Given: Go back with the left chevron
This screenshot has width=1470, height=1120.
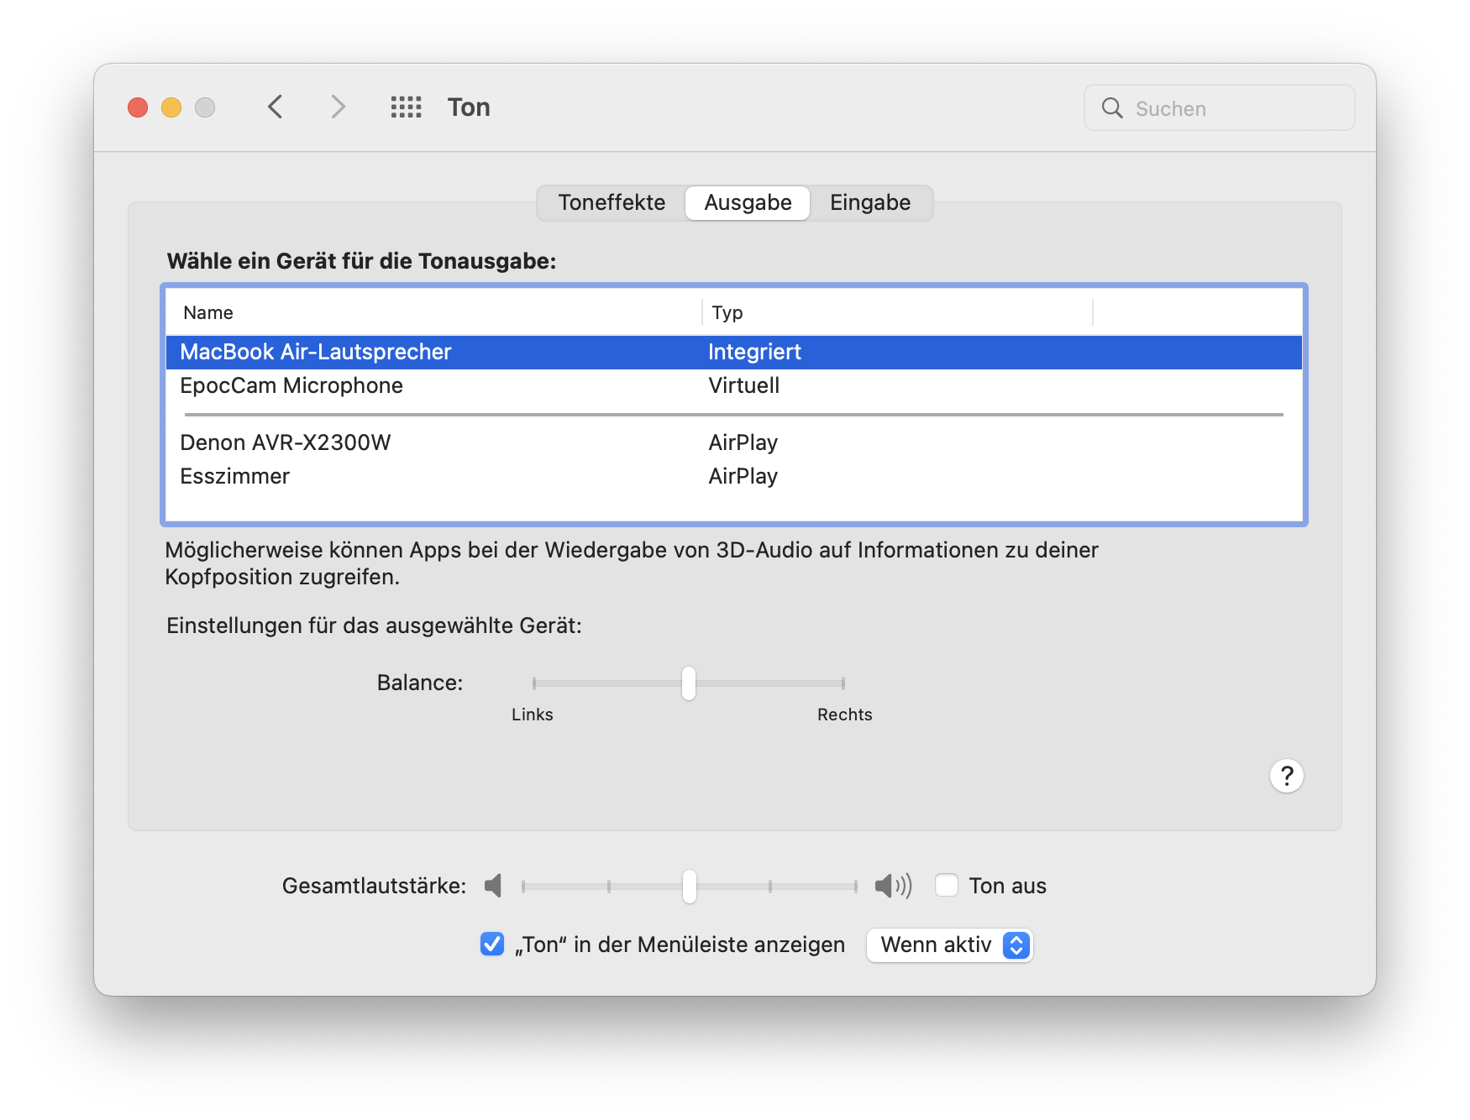Looking at the screenshot, I should 275,107.
